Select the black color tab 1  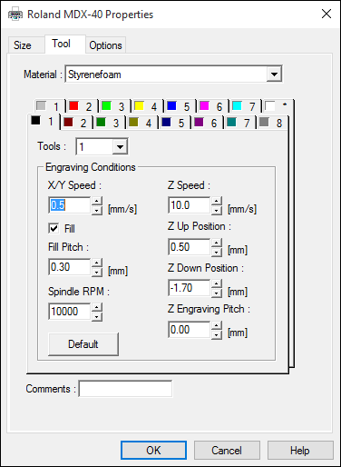44,122
